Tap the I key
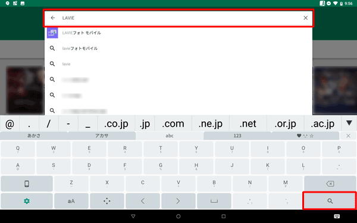357x223 pixels. coord(268,149)
